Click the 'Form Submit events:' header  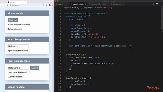click(x=27, y=61)
